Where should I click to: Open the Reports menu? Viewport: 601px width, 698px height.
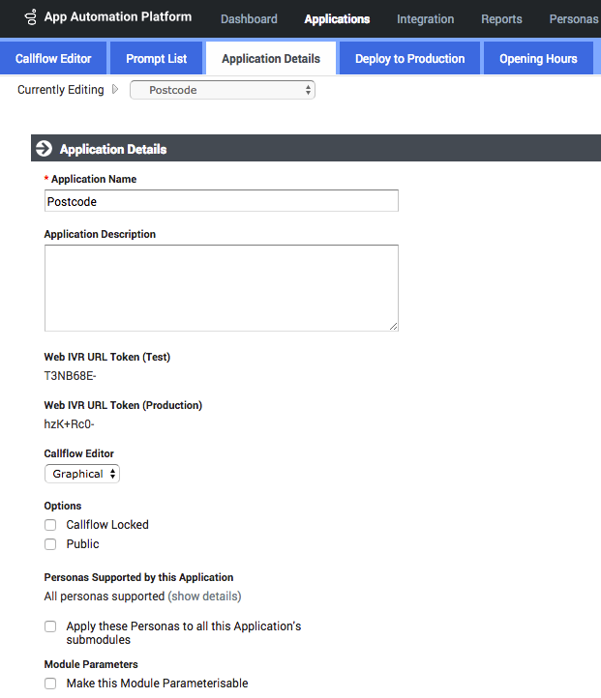[x=501, y=19]
